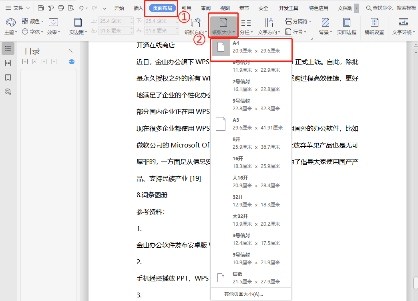Choose 32开 paper size

(x=251, y=201)
